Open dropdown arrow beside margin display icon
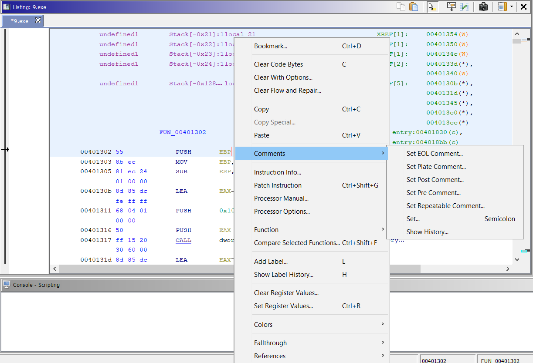Viewport: 533px width, 363px height. point(511,7)
